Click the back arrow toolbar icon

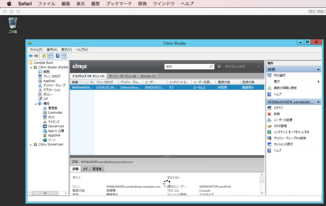31,56
